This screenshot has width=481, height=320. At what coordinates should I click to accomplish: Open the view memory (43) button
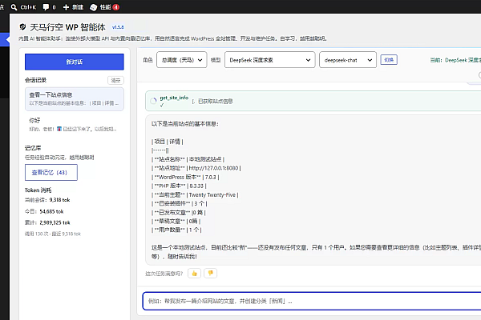click(51, 173)
